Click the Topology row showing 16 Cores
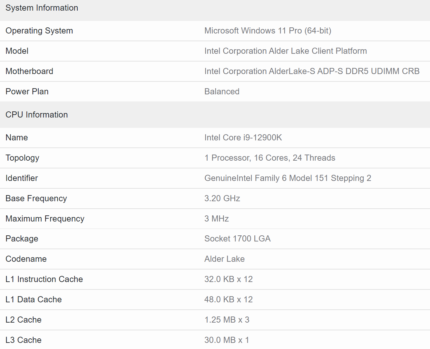 click(x=270, y=158)
